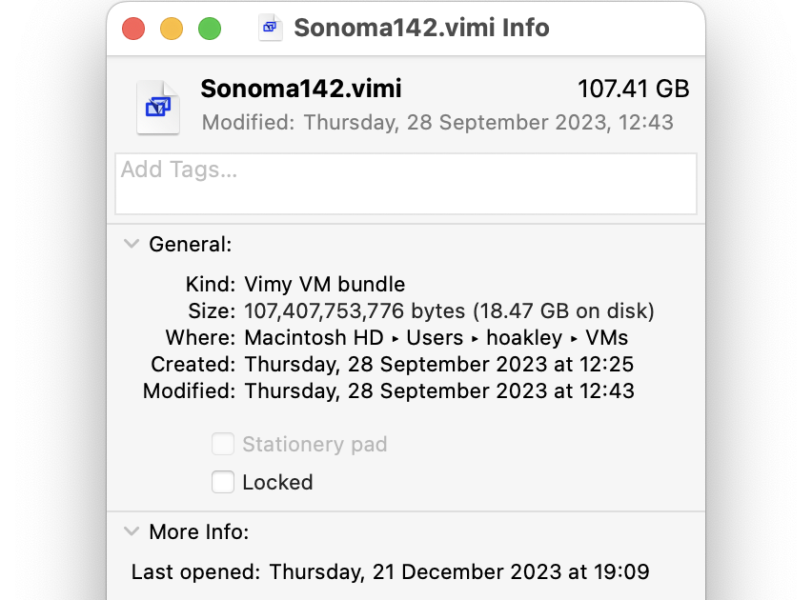Click Macintosh HD in the Where path
Image resolution: width=812 pixels, height=600 pixels.
314,337
